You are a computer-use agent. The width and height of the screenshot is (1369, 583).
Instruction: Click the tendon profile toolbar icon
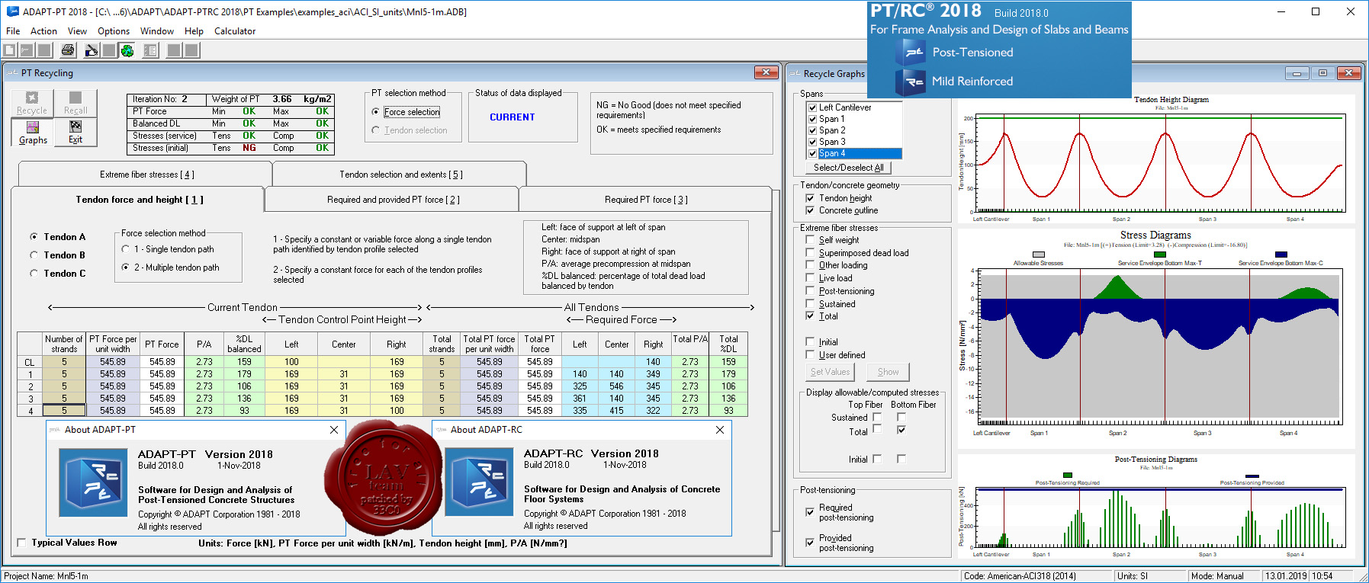[x=27, y=50]
